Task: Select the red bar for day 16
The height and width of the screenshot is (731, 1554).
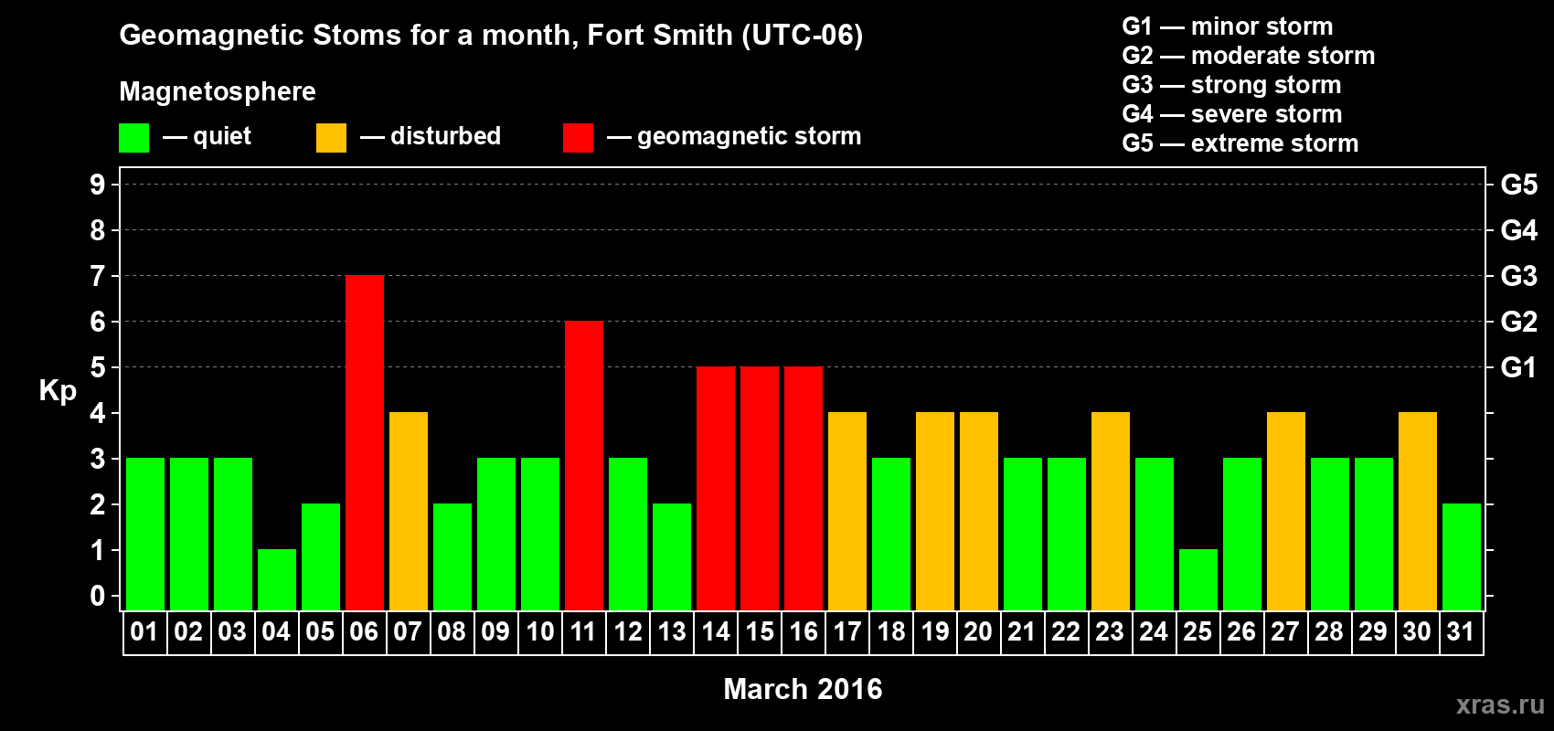Action: 804,488
